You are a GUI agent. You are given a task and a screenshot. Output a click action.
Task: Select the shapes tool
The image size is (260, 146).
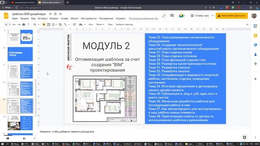(60, 24)
